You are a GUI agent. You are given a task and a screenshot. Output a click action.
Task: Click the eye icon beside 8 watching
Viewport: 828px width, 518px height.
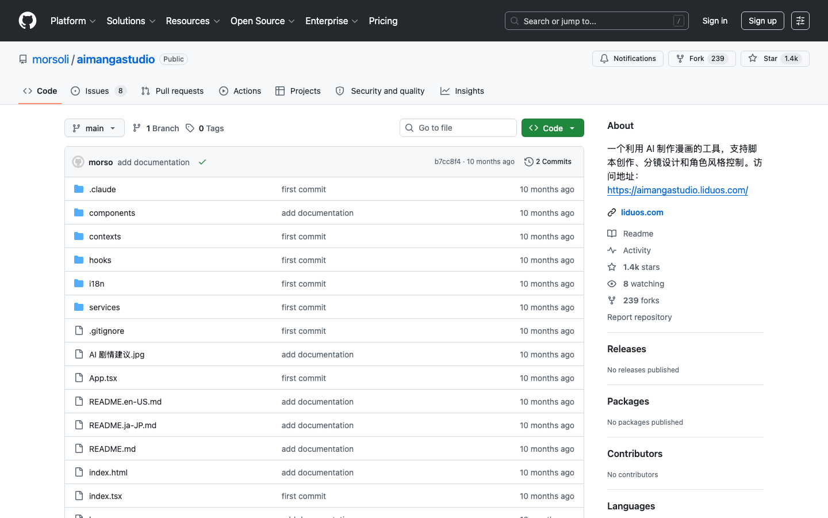612,284
